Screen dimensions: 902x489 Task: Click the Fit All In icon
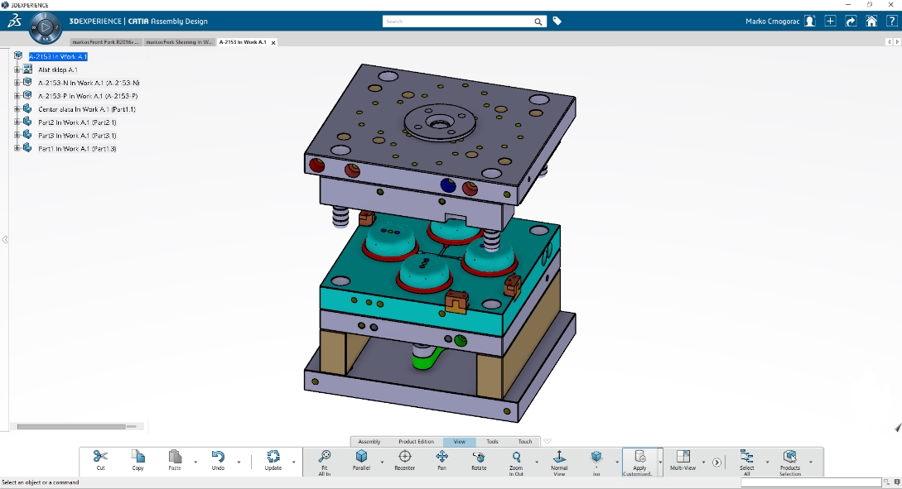click(324, 457)
